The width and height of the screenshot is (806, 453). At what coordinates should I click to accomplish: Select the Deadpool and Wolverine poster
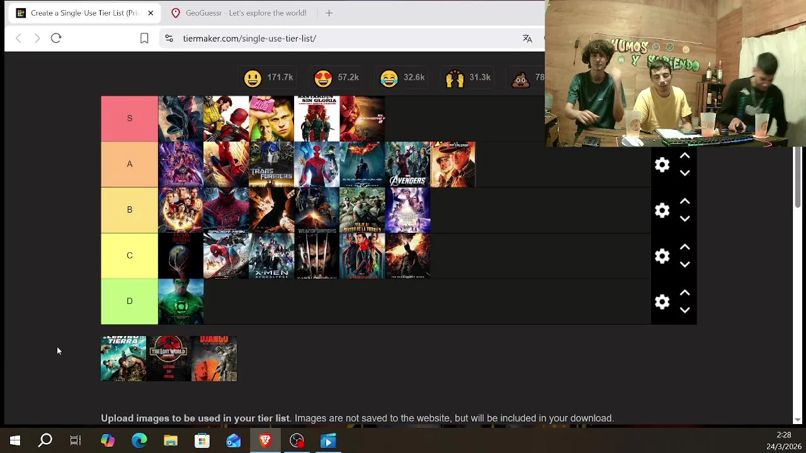tap(226, 119)
